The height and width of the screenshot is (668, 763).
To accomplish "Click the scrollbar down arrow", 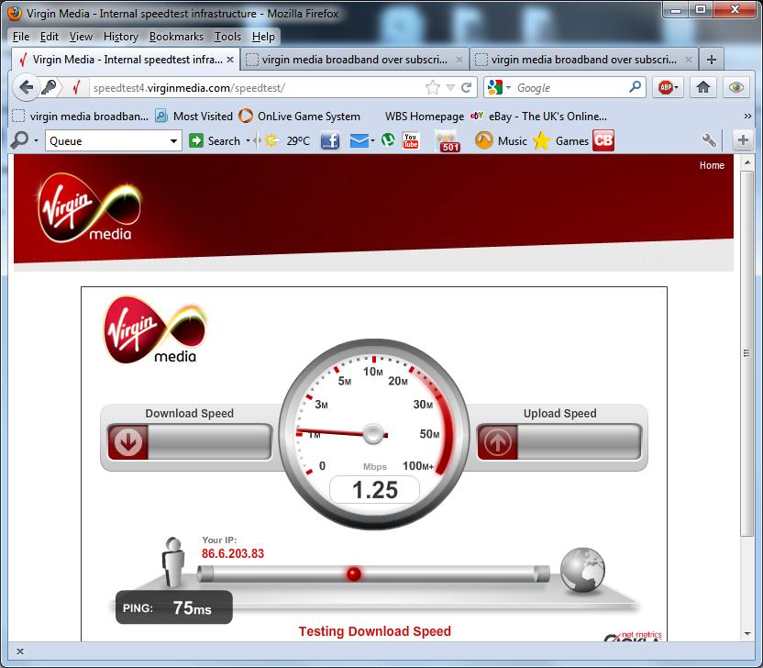I will tap(746, 634).
